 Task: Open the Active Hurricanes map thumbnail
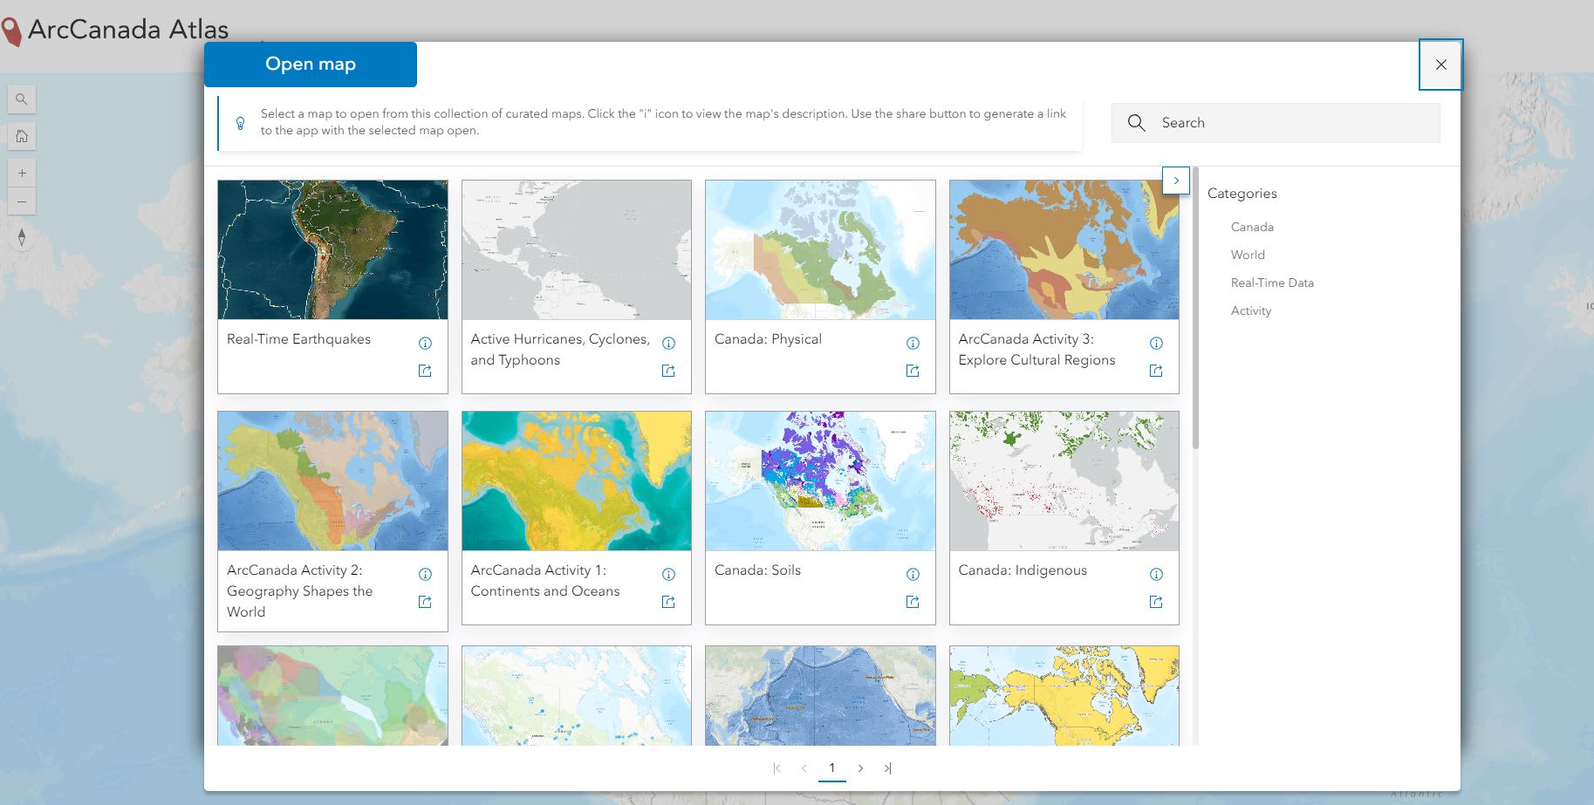point(577,249)
